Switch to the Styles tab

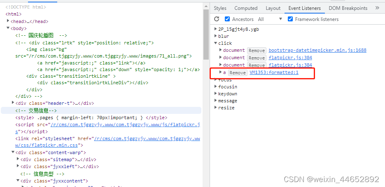click(220, 8)
